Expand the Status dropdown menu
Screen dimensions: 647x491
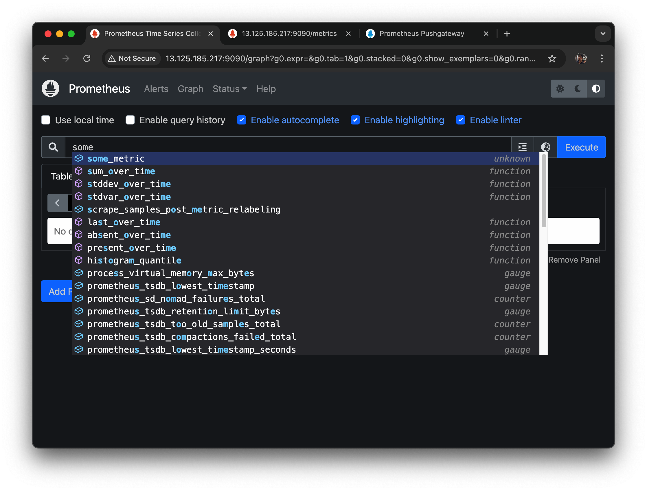coord(230,89)
